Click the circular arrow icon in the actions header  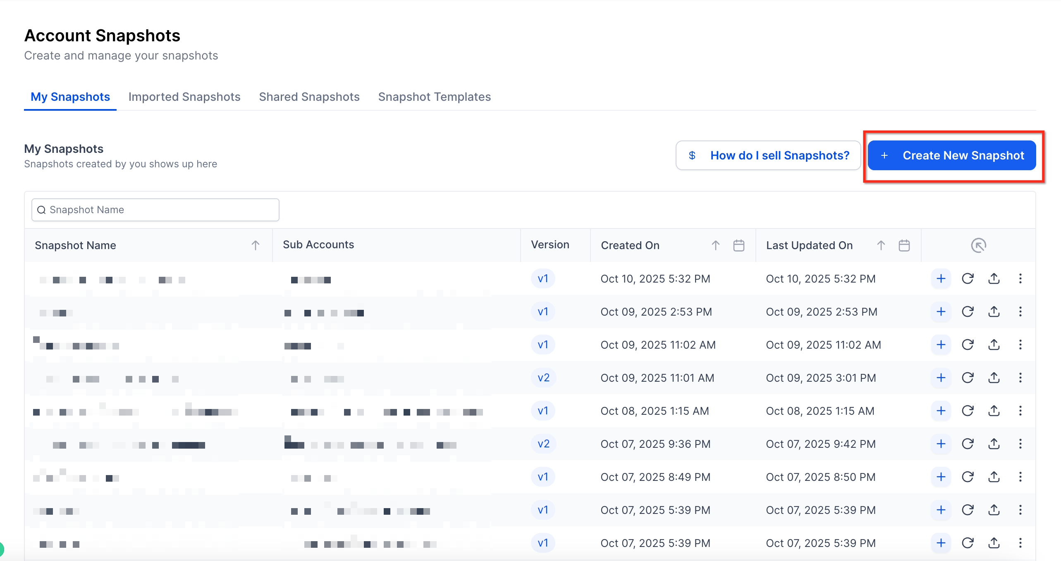(x=978, y=245)
